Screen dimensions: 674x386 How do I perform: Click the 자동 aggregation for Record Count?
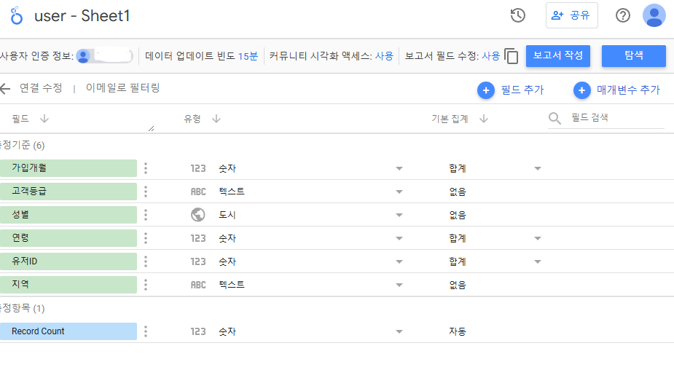tap(458, 331)
